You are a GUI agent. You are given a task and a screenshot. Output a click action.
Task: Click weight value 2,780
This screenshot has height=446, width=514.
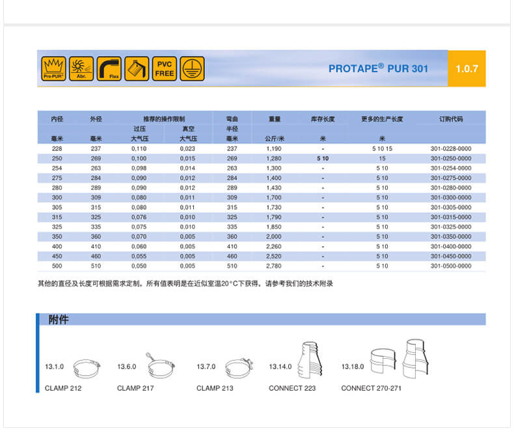click(274, 266)
